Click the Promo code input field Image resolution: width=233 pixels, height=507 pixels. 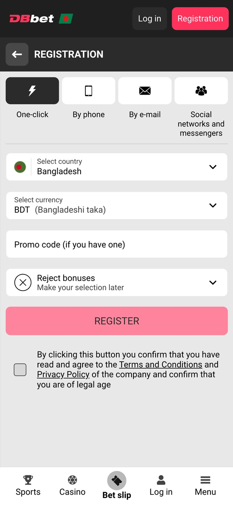click(116, 244)
